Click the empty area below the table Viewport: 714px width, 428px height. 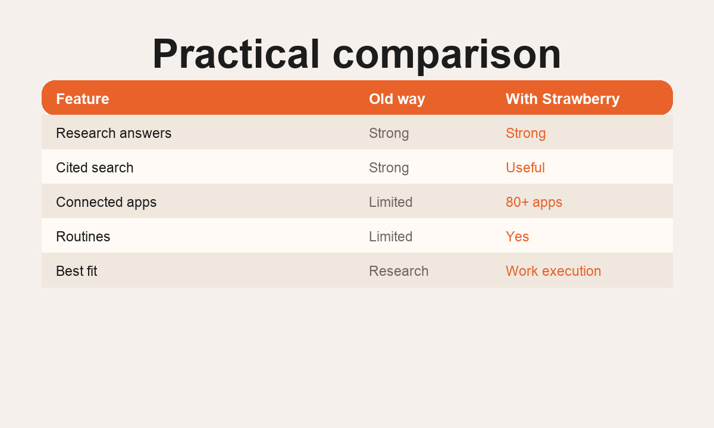tap(357, 357)
